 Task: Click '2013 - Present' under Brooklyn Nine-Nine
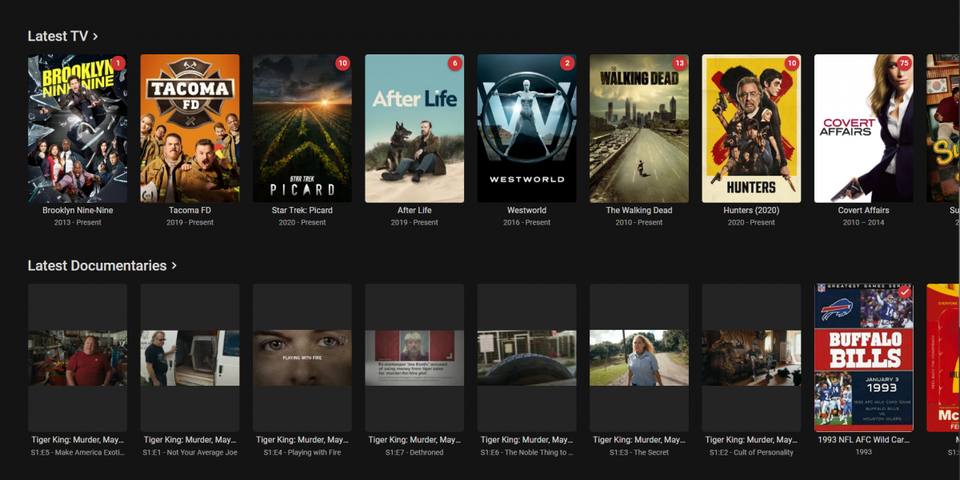78,223
